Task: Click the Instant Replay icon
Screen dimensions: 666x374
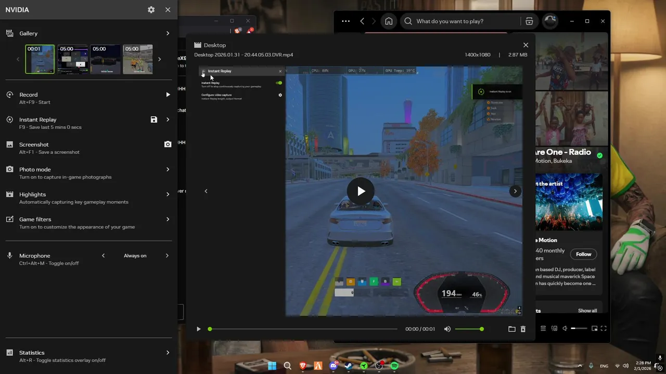Action: click(9, 119)
